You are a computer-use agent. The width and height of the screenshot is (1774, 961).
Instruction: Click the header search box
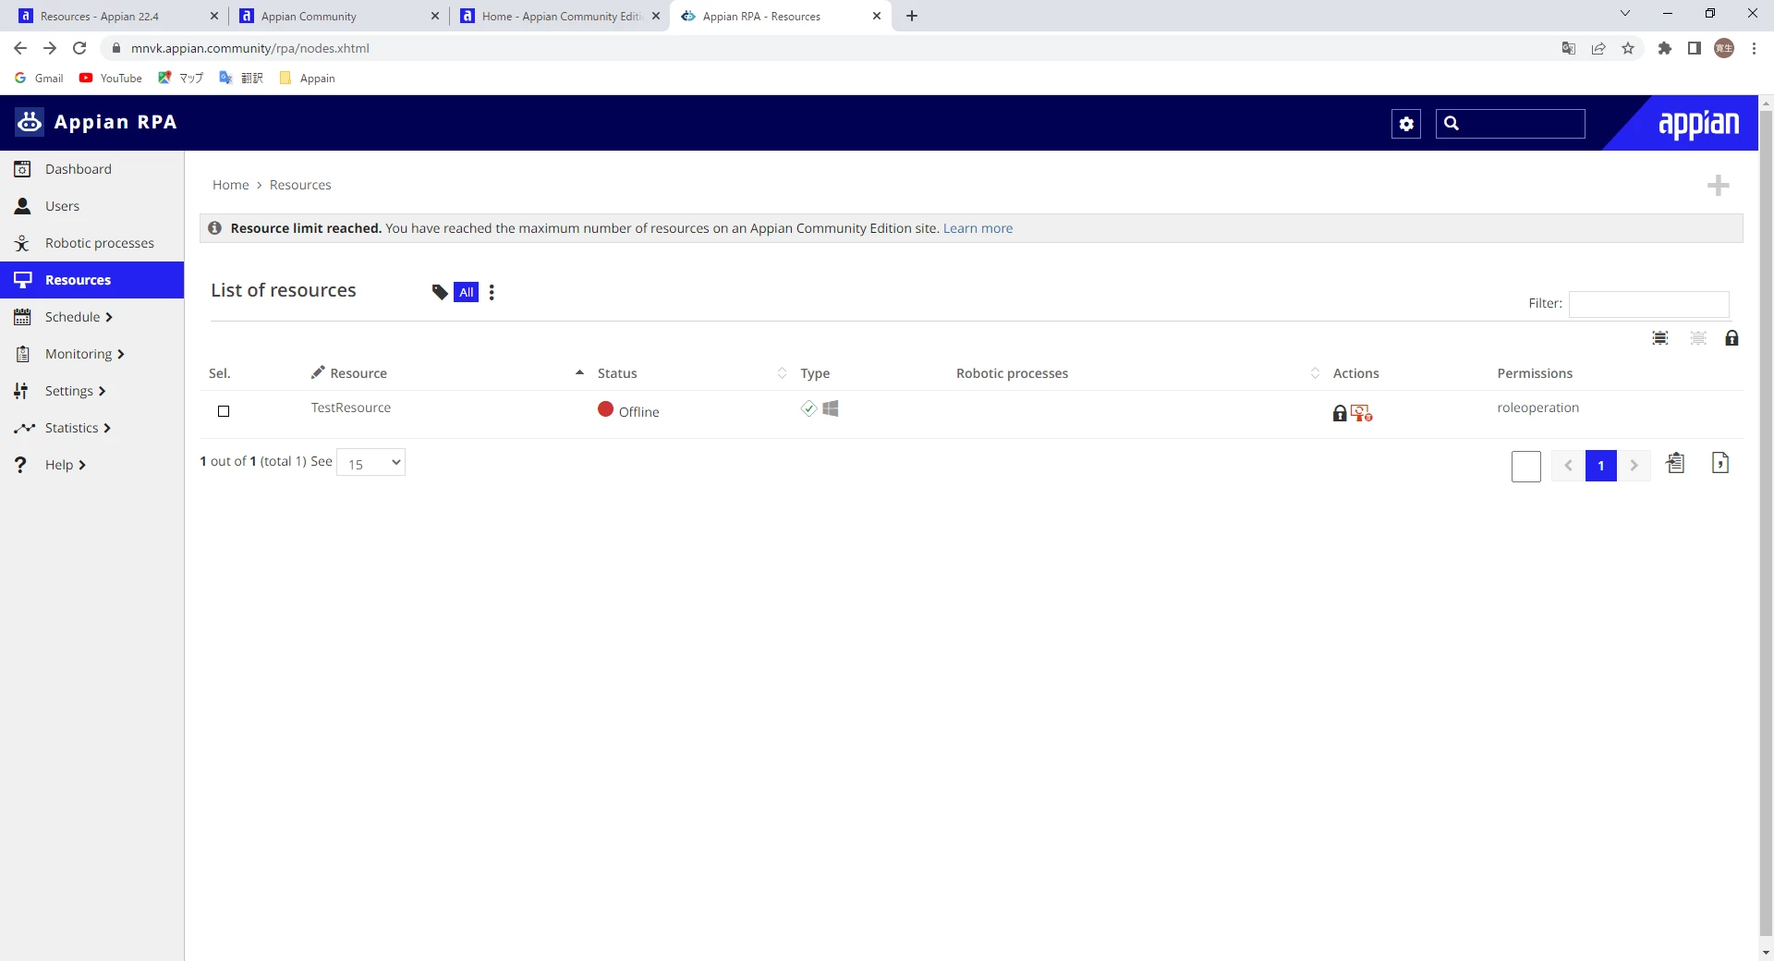(1511, 124)
